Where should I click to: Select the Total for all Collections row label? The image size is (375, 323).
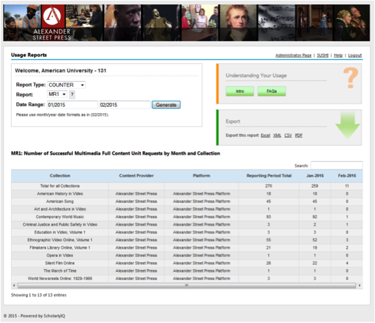click(x=60, y=186)
